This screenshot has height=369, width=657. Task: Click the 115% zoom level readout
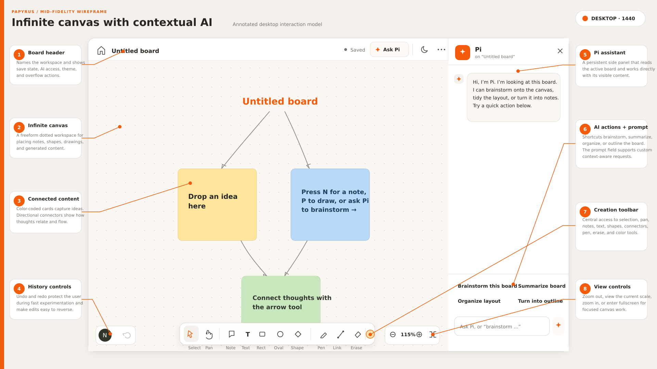[x=408, y=334]
